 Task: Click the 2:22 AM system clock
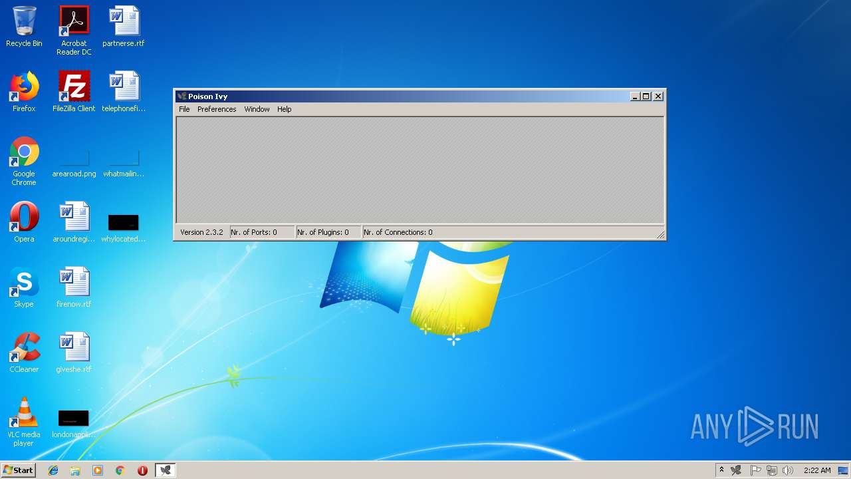tap(817, 470)
